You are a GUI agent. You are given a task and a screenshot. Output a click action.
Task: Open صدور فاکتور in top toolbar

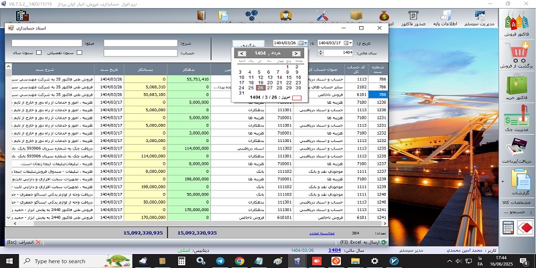coord(413,18)
